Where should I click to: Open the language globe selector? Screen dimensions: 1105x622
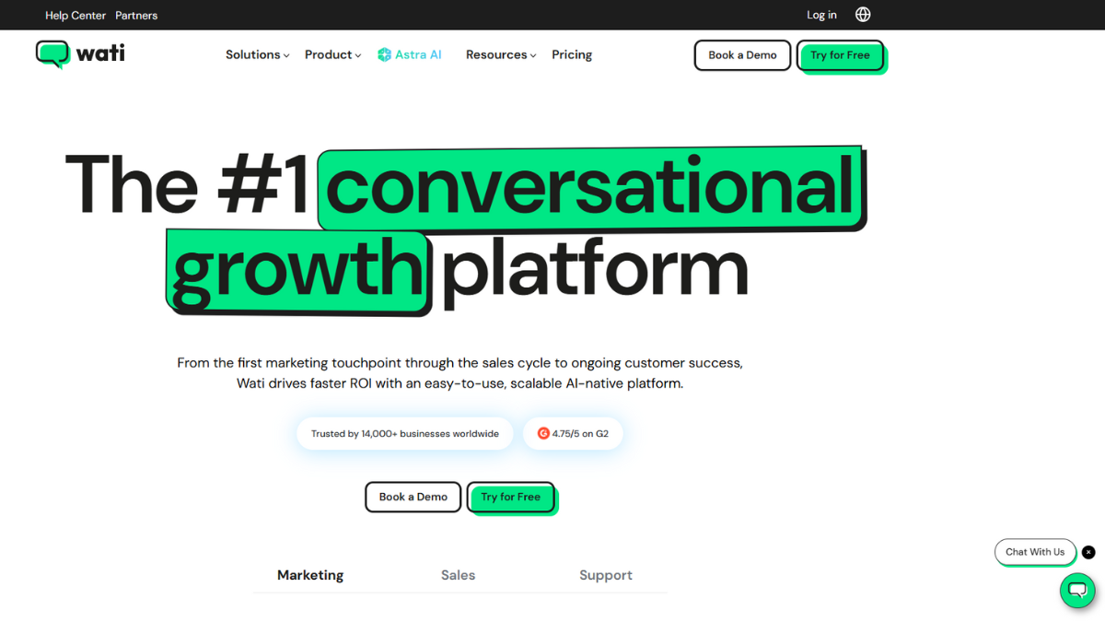coord(863,15)
